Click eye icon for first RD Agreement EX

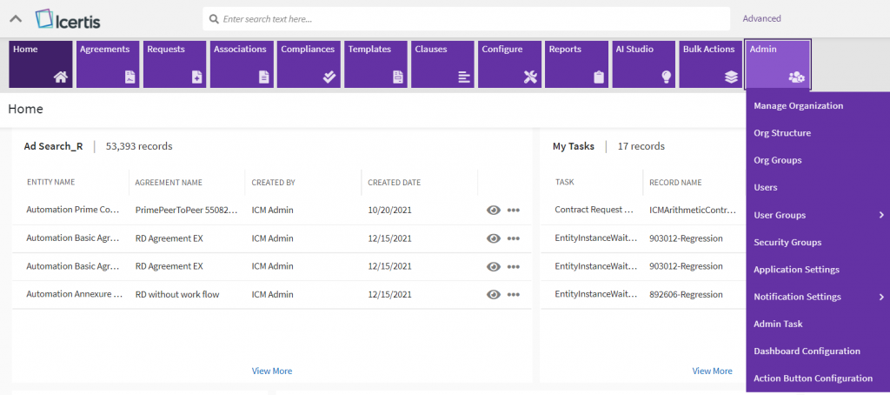click(x=494, y=238)
